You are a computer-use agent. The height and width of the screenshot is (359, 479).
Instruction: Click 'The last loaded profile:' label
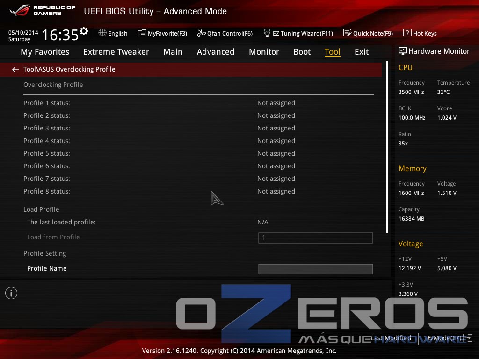coord(61,222)
